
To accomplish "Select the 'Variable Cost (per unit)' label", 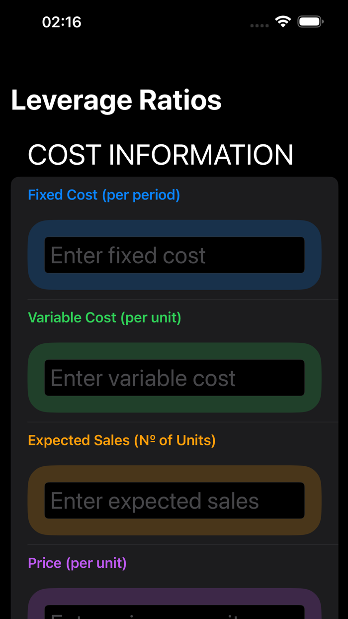I will tap(104, 317).
